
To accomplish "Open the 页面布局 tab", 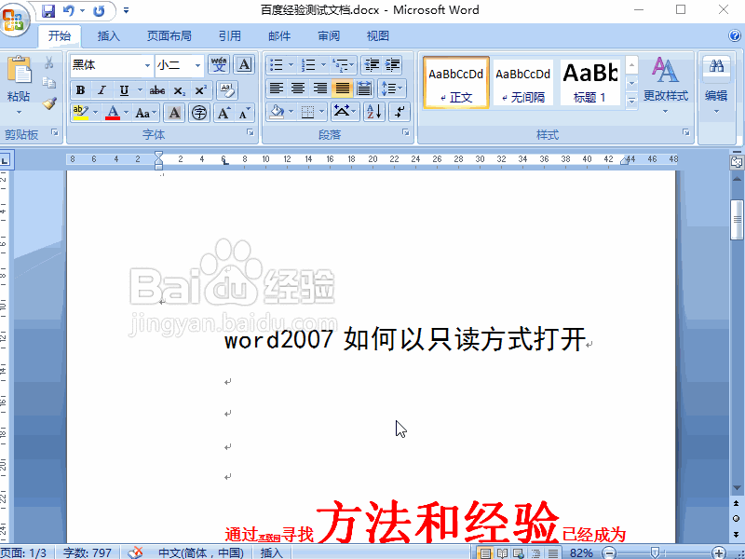I will pyautogui.click(x=169, y=36).
